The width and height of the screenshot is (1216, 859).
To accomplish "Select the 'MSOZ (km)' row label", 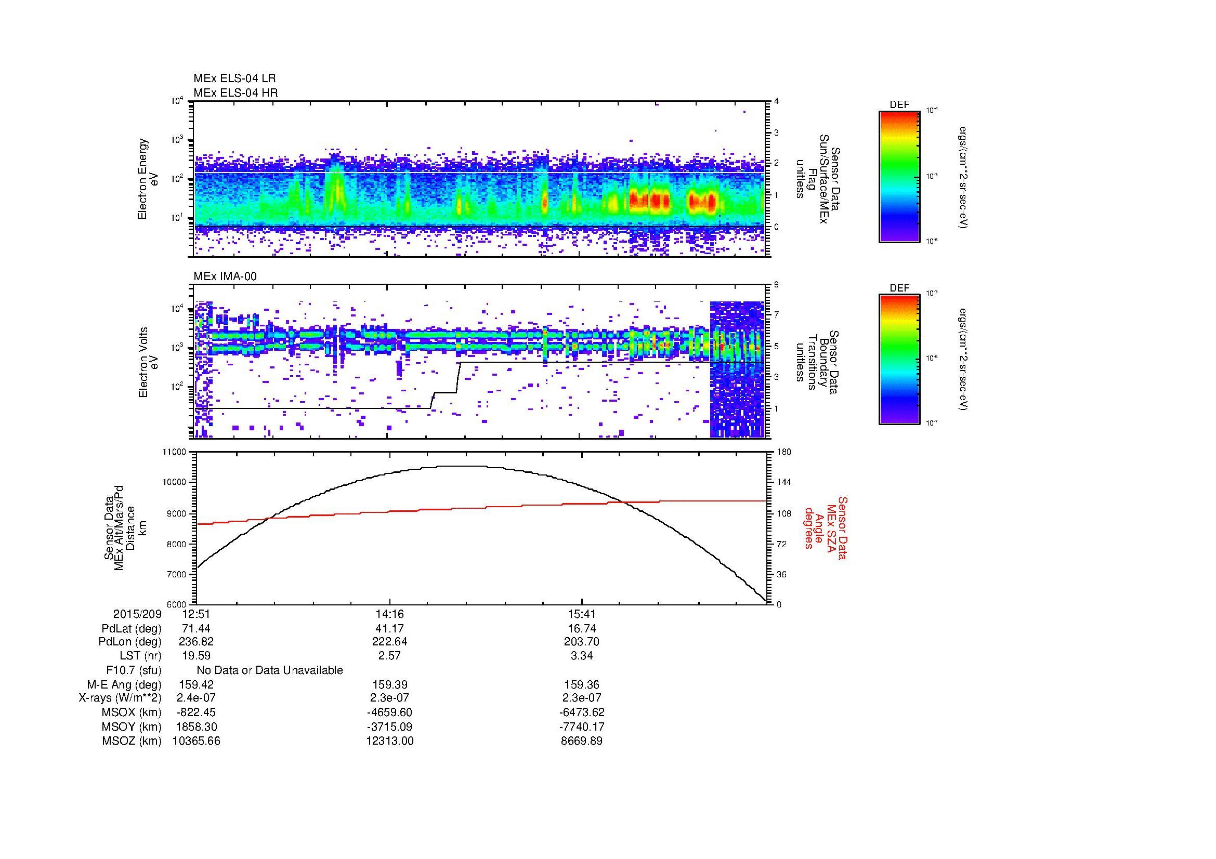I will tap(132, 741).
